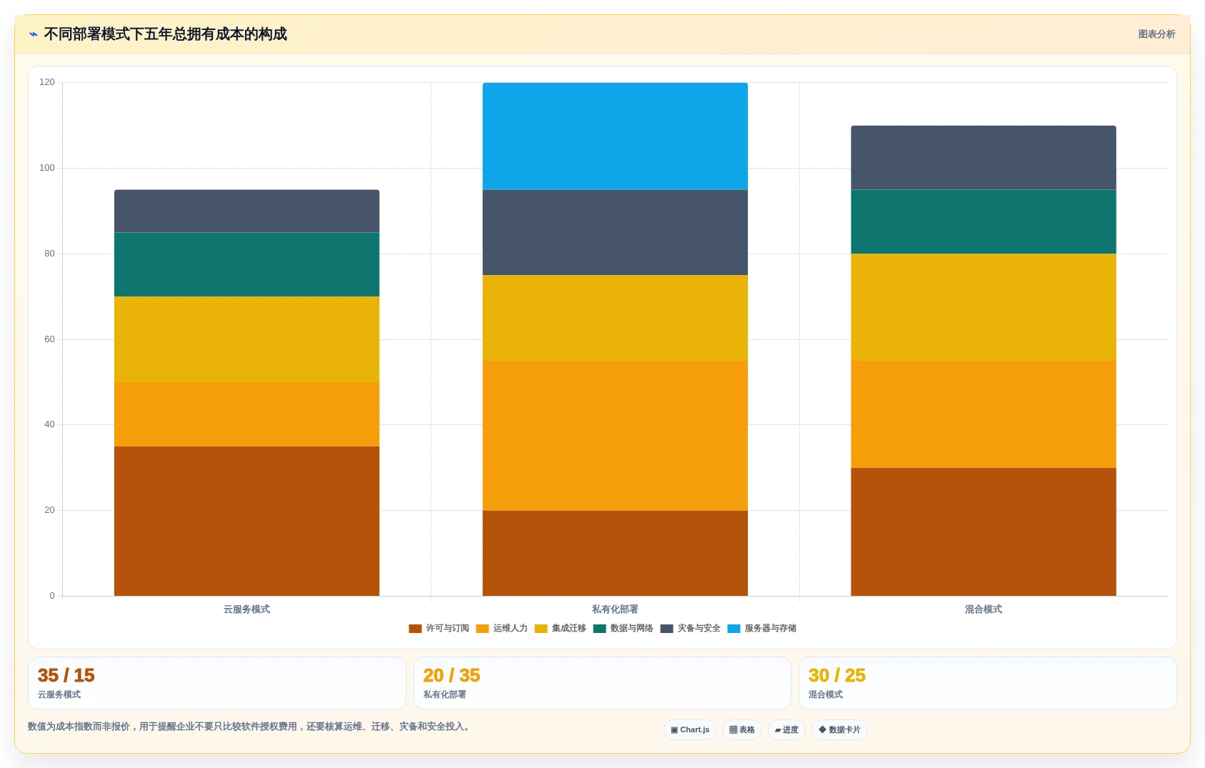Click the slate 灾备与安全 segment of 混合模式 bar

984,158
